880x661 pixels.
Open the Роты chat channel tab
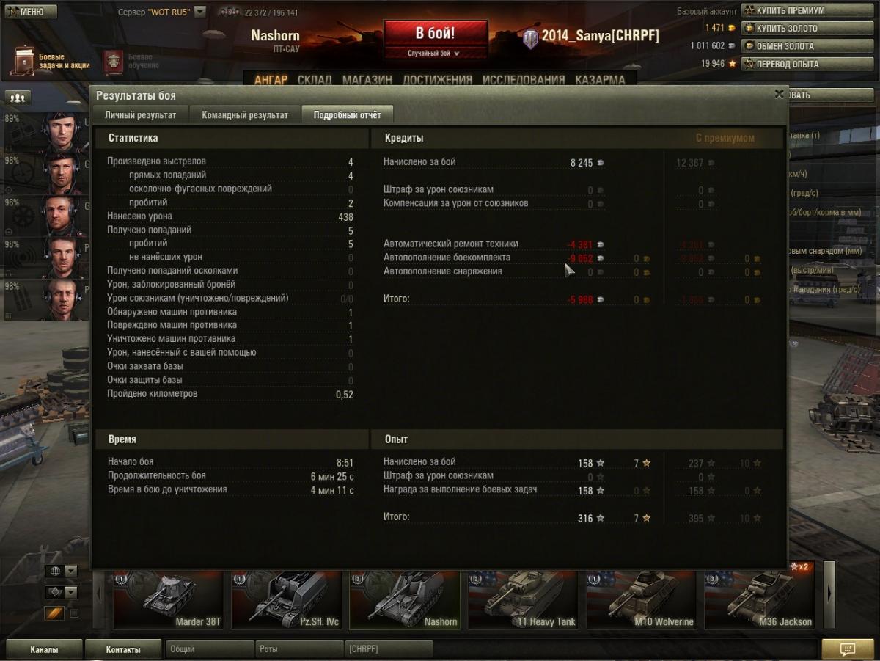tap(298, 649)
